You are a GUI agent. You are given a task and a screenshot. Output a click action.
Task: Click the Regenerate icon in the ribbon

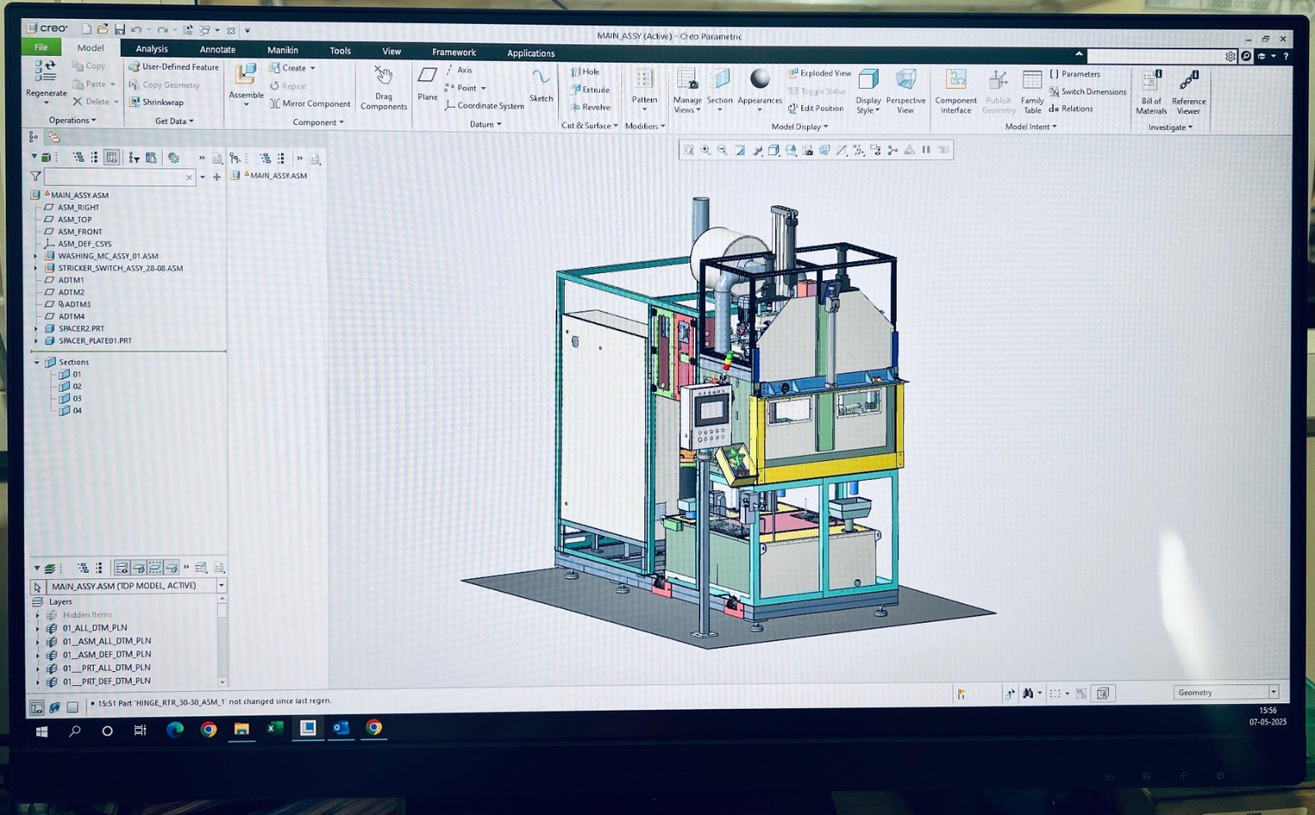(45, 73)
